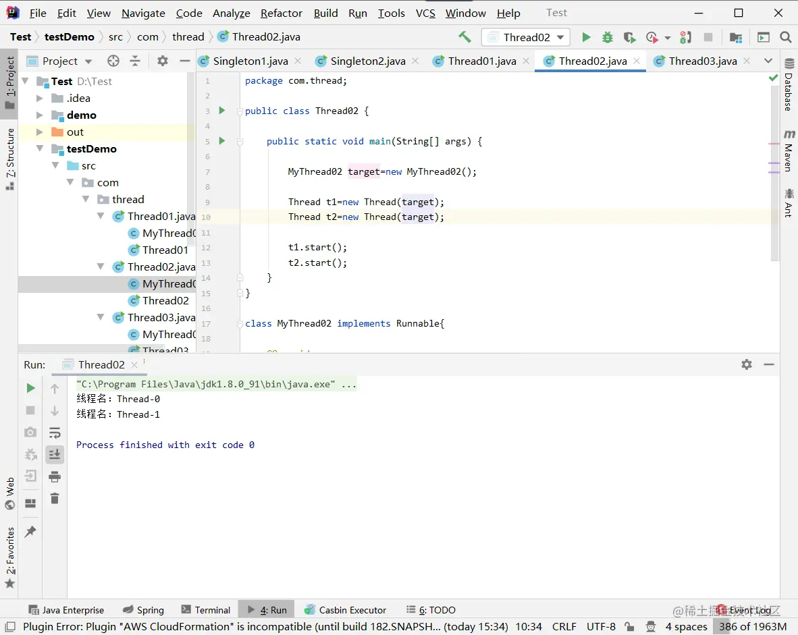Close the Thread02 run tab
Viewport: 798px width, 635px height.
(x=134, y=365)
